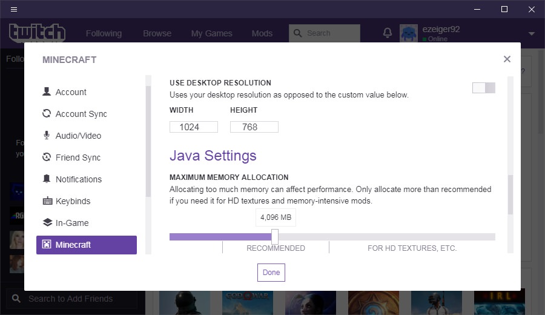Open the Browse tab in Twitch header
Viewport: 545px width, 315px height.
coord(157,33)
